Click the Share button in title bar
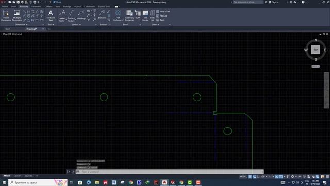This screenshot has width=330, height=186. click(x=57, y=2)
